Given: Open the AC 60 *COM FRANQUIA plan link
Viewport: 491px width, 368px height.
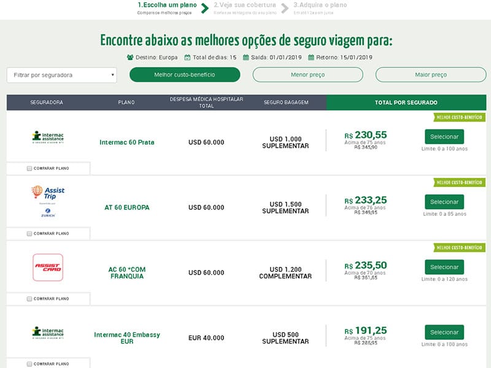Looking at the screenshot, I should pyautogui.click(x=127, y=273).
